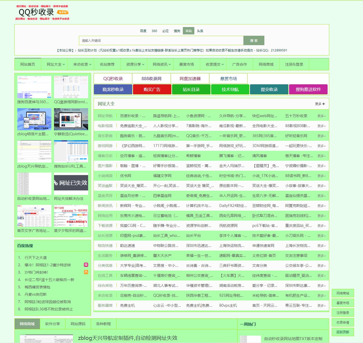The height and width of the screenshot is (343, 363).
Task: Select 头条 search engine option
Action: click(200, 31)
